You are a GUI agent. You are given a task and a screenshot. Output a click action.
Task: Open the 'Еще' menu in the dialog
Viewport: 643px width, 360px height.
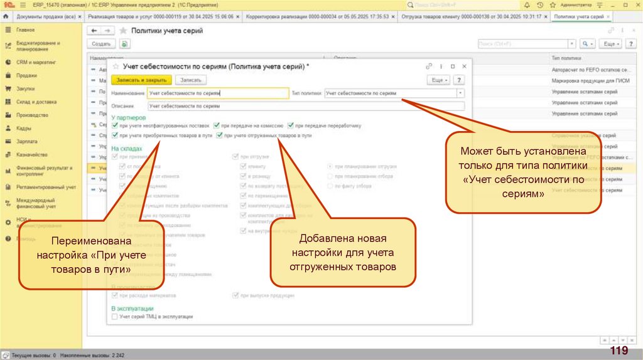point(438,80)
